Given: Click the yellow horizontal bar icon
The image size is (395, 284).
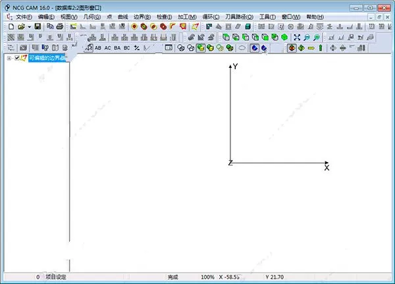Looking at the screenshot, I should (311, 48).
